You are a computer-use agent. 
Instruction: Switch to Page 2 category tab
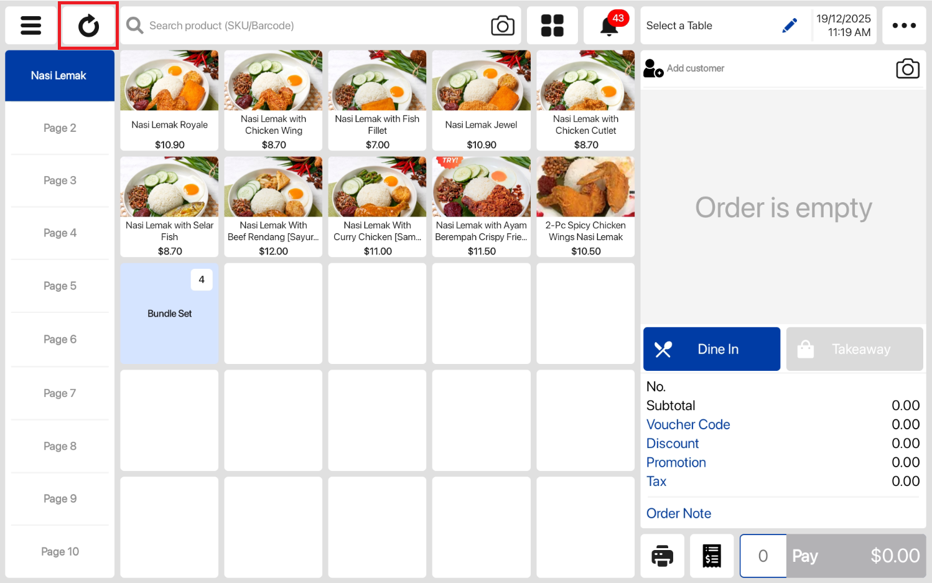[x=60, y=128]
